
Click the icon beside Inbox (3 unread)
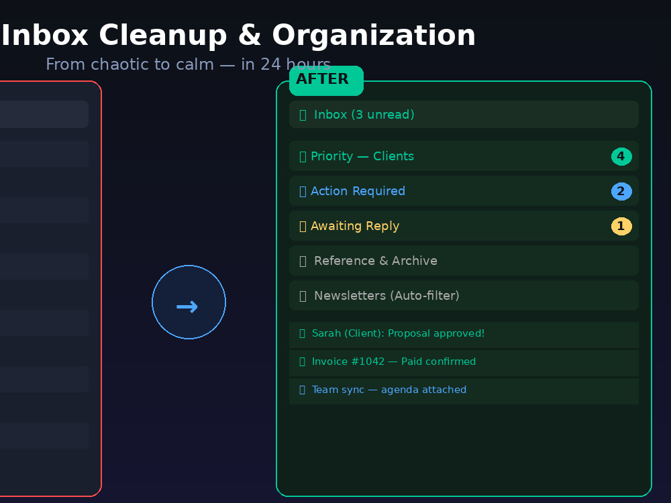point(303,115)
